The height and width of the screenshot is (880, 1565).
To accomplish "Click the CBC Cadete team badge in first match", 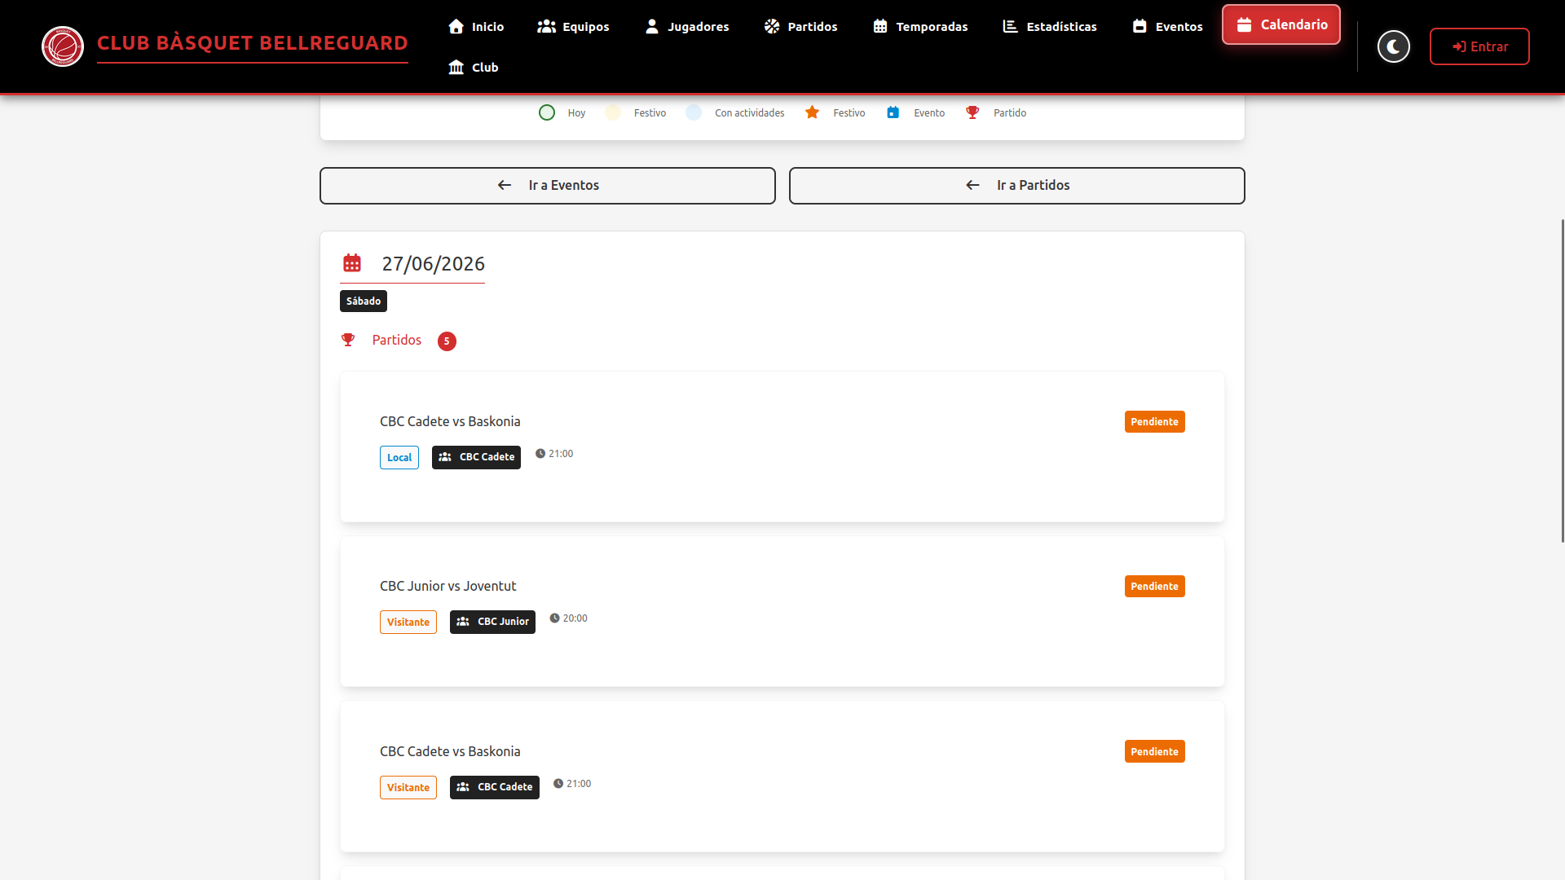I will [476, 457].
